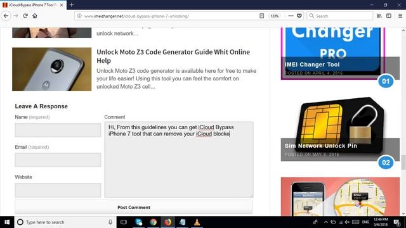This screenshot has width=406, height=228.
Task: Focus the Firefox Search box
Action: pos(340,16)
